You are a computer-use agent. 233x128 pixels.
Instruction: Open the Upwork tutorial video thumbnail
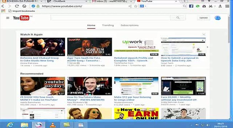[x=136, y=47]
